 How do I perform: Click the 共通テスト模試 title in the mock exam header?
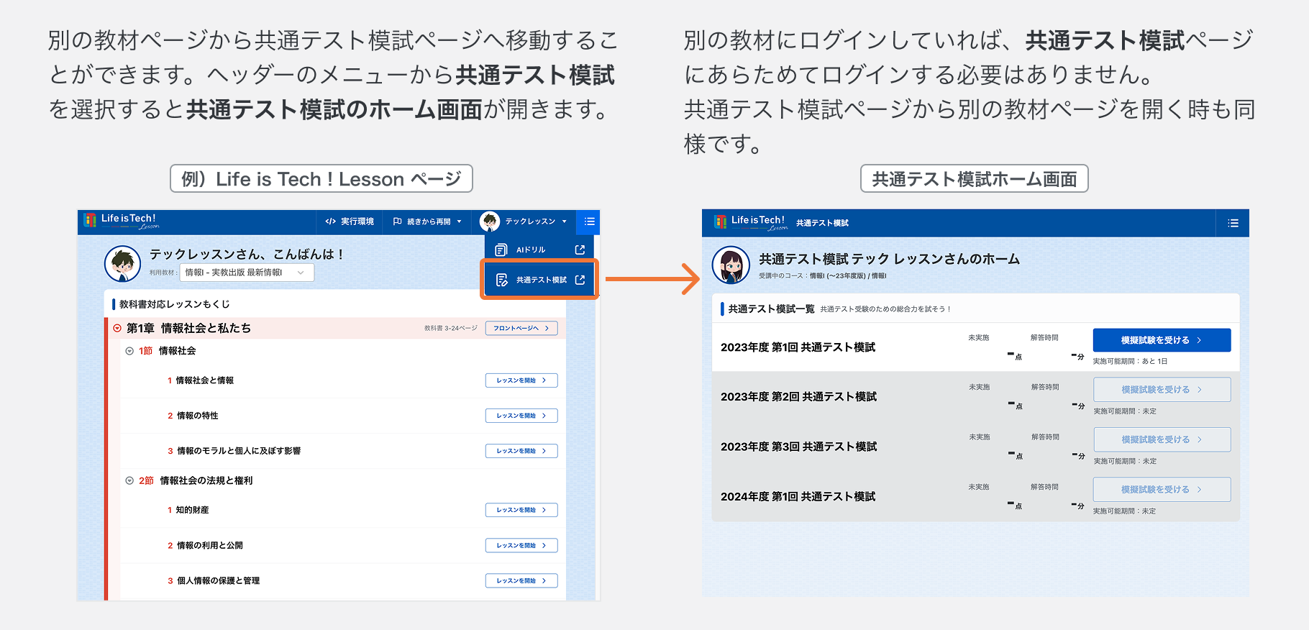[822, 224]
